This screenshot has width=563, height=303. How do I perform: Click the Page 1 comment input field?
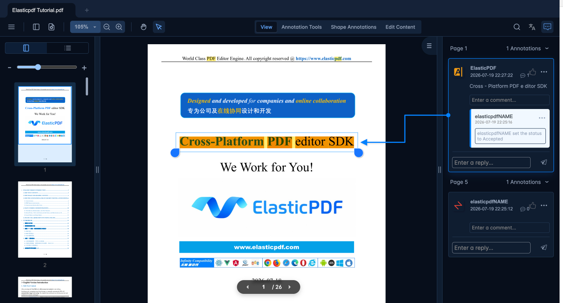[509, 100]
